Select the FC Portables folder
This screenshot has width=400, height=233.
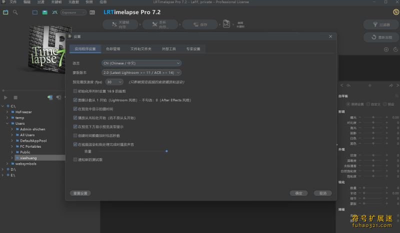pyautogui.click(x=30, y=146)
